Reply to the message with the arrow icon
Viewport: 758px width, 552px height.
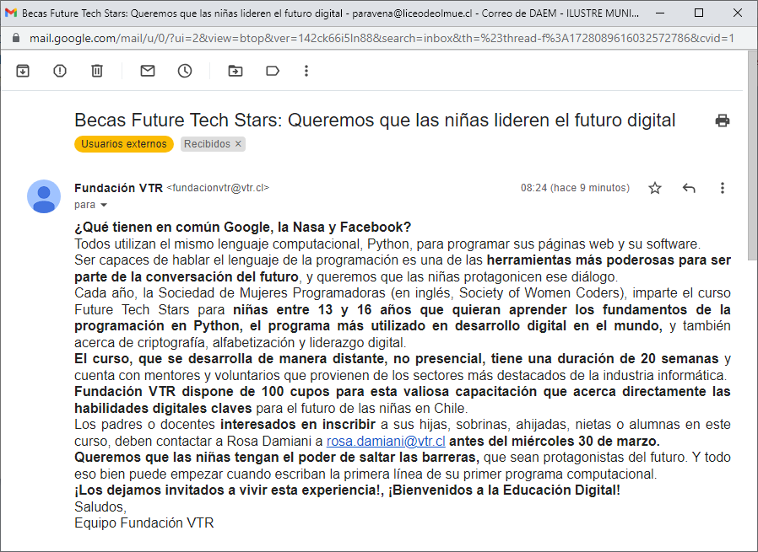pos(689,188)
